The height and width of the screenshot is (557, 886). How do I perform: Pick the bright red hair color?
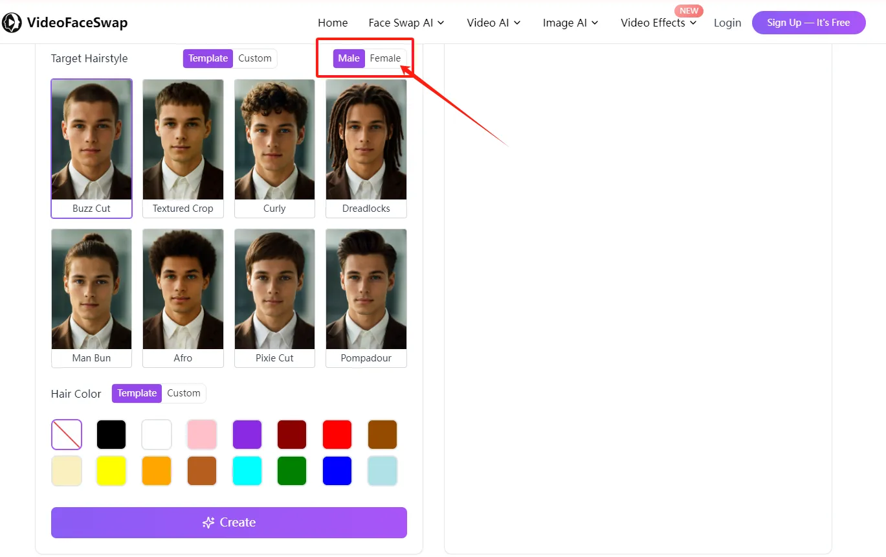[x=337, y=435]
